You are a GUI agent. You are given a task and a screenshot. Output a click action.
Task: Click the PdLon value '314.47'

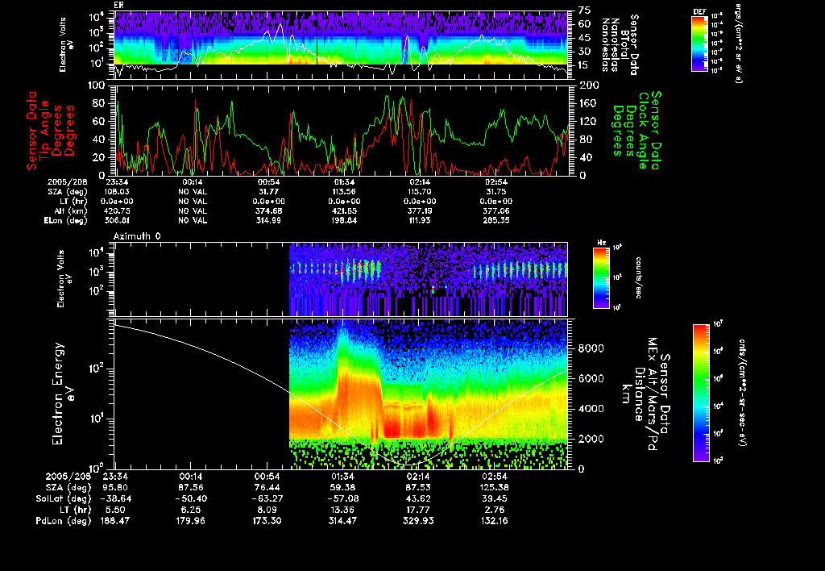(x=342, y=521)
